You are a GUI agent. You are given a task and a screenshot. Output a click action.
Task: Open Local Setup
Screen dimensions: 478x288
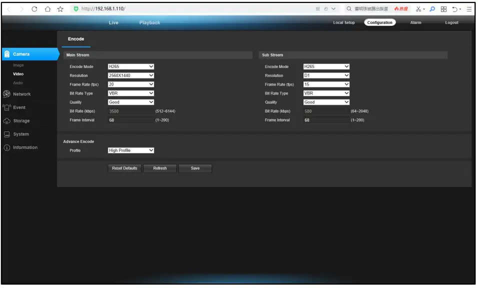click(x=344, y=22)
